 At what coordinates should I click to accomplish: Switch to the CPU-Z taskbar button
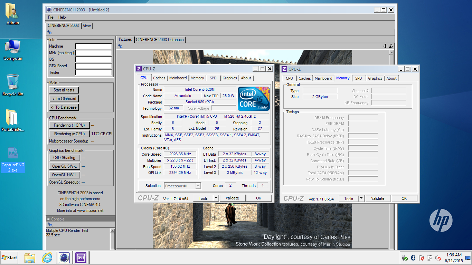pos(81,258)
